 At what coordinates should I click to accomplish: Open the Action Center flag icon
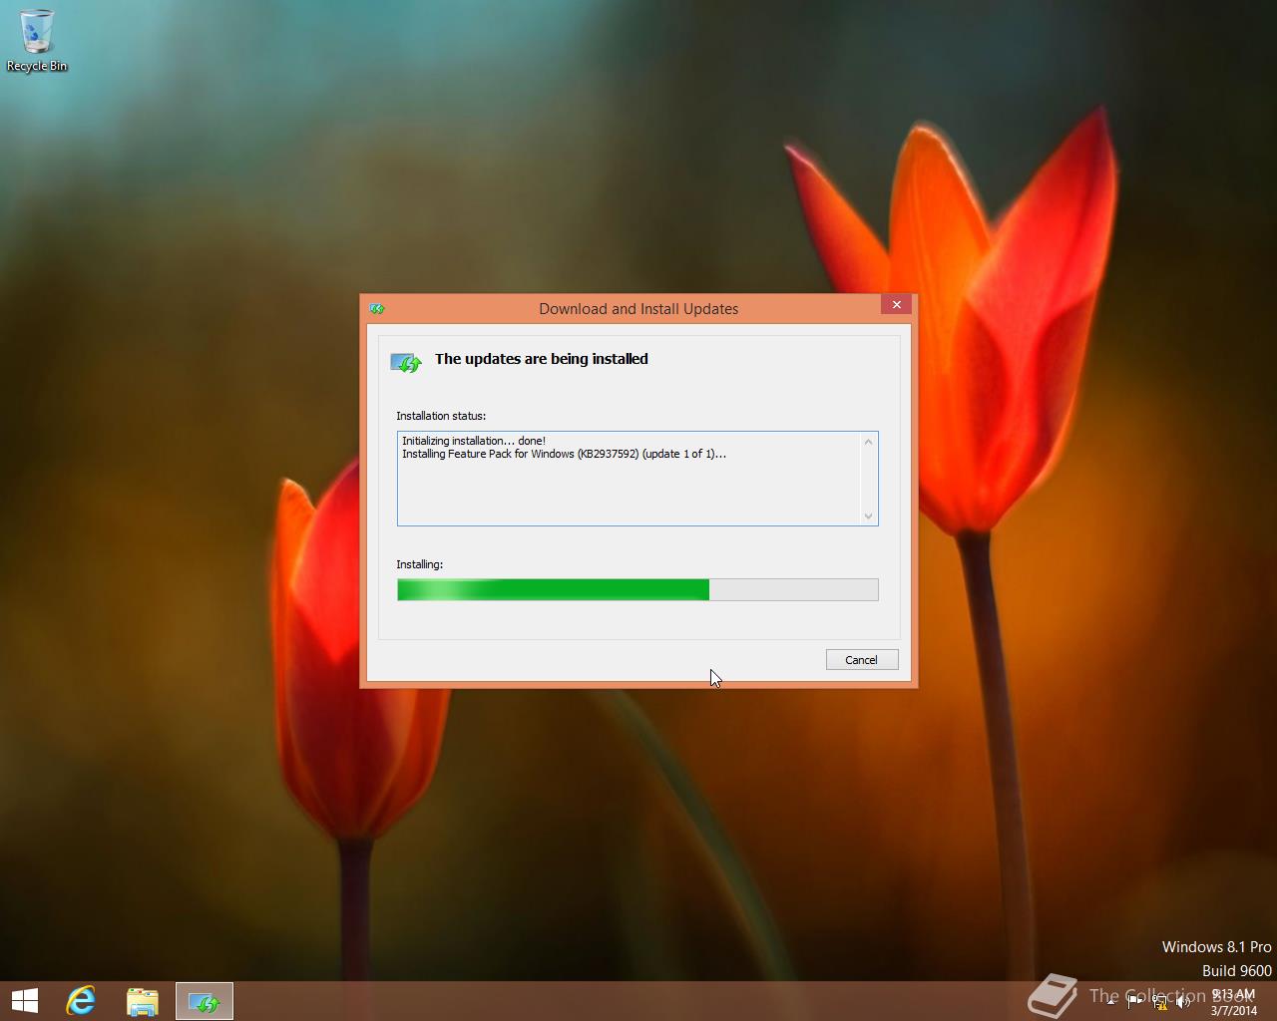click(x=1134, y=1002)
